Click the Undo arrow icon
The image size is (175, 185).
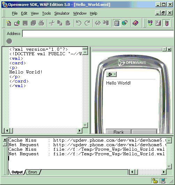click(x=79, y=23)
